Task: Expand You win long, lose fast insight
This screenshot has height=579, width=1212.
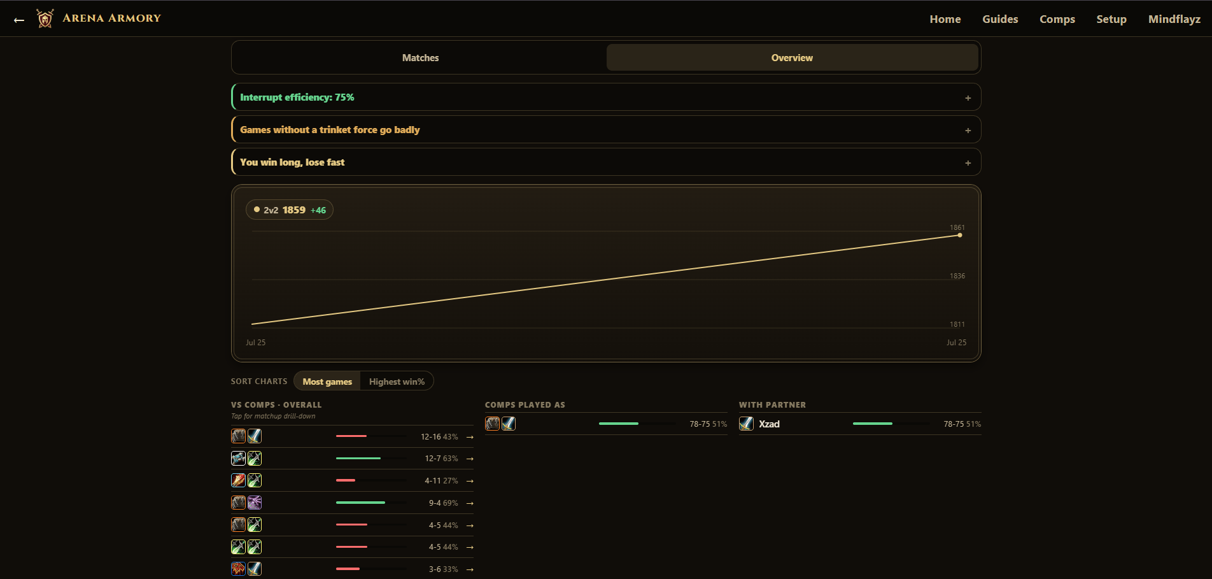Action: tap(606, 162)
